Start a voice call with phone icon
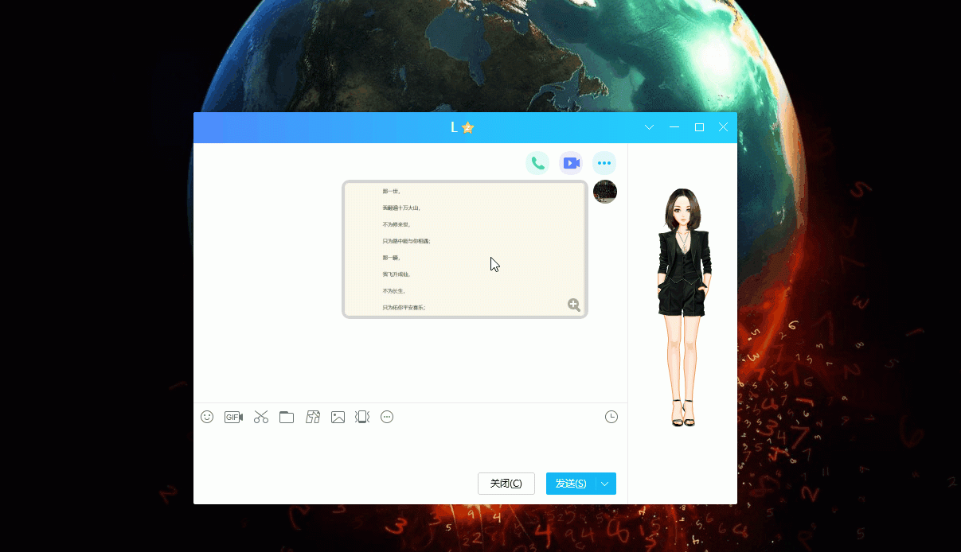Viewport: 961px width, 552px height. [x=537, y=163]
